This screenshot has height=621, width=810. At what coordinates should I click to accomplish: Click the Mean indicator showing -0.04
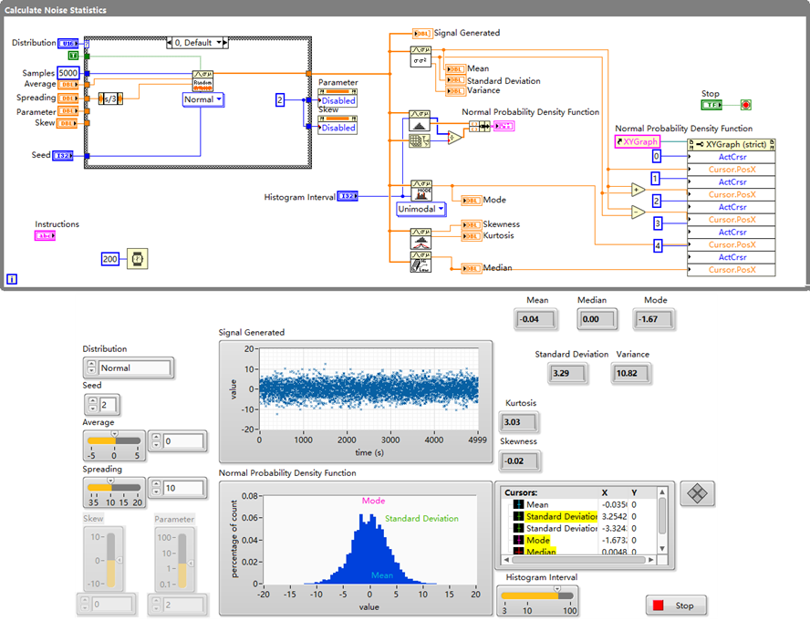pos(536,319)
